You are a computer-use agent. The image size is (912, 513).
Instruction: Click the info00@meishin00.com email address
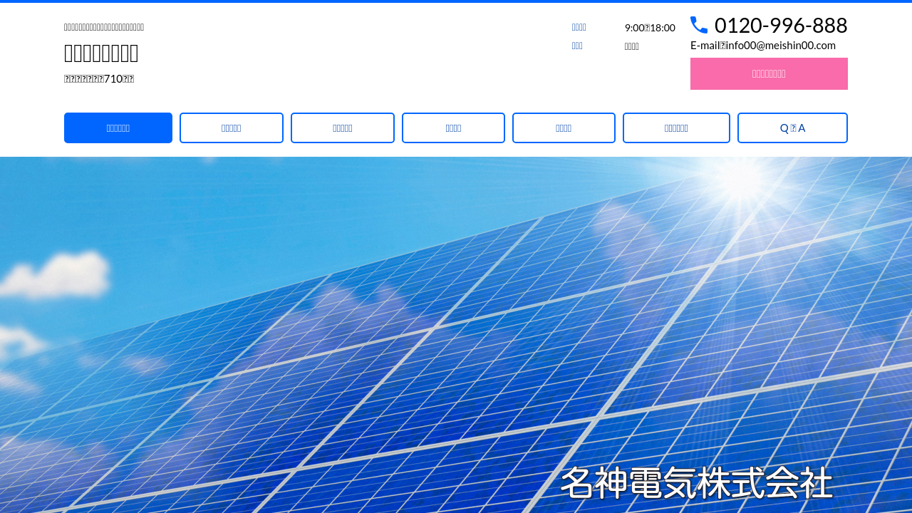pos(780,46)
